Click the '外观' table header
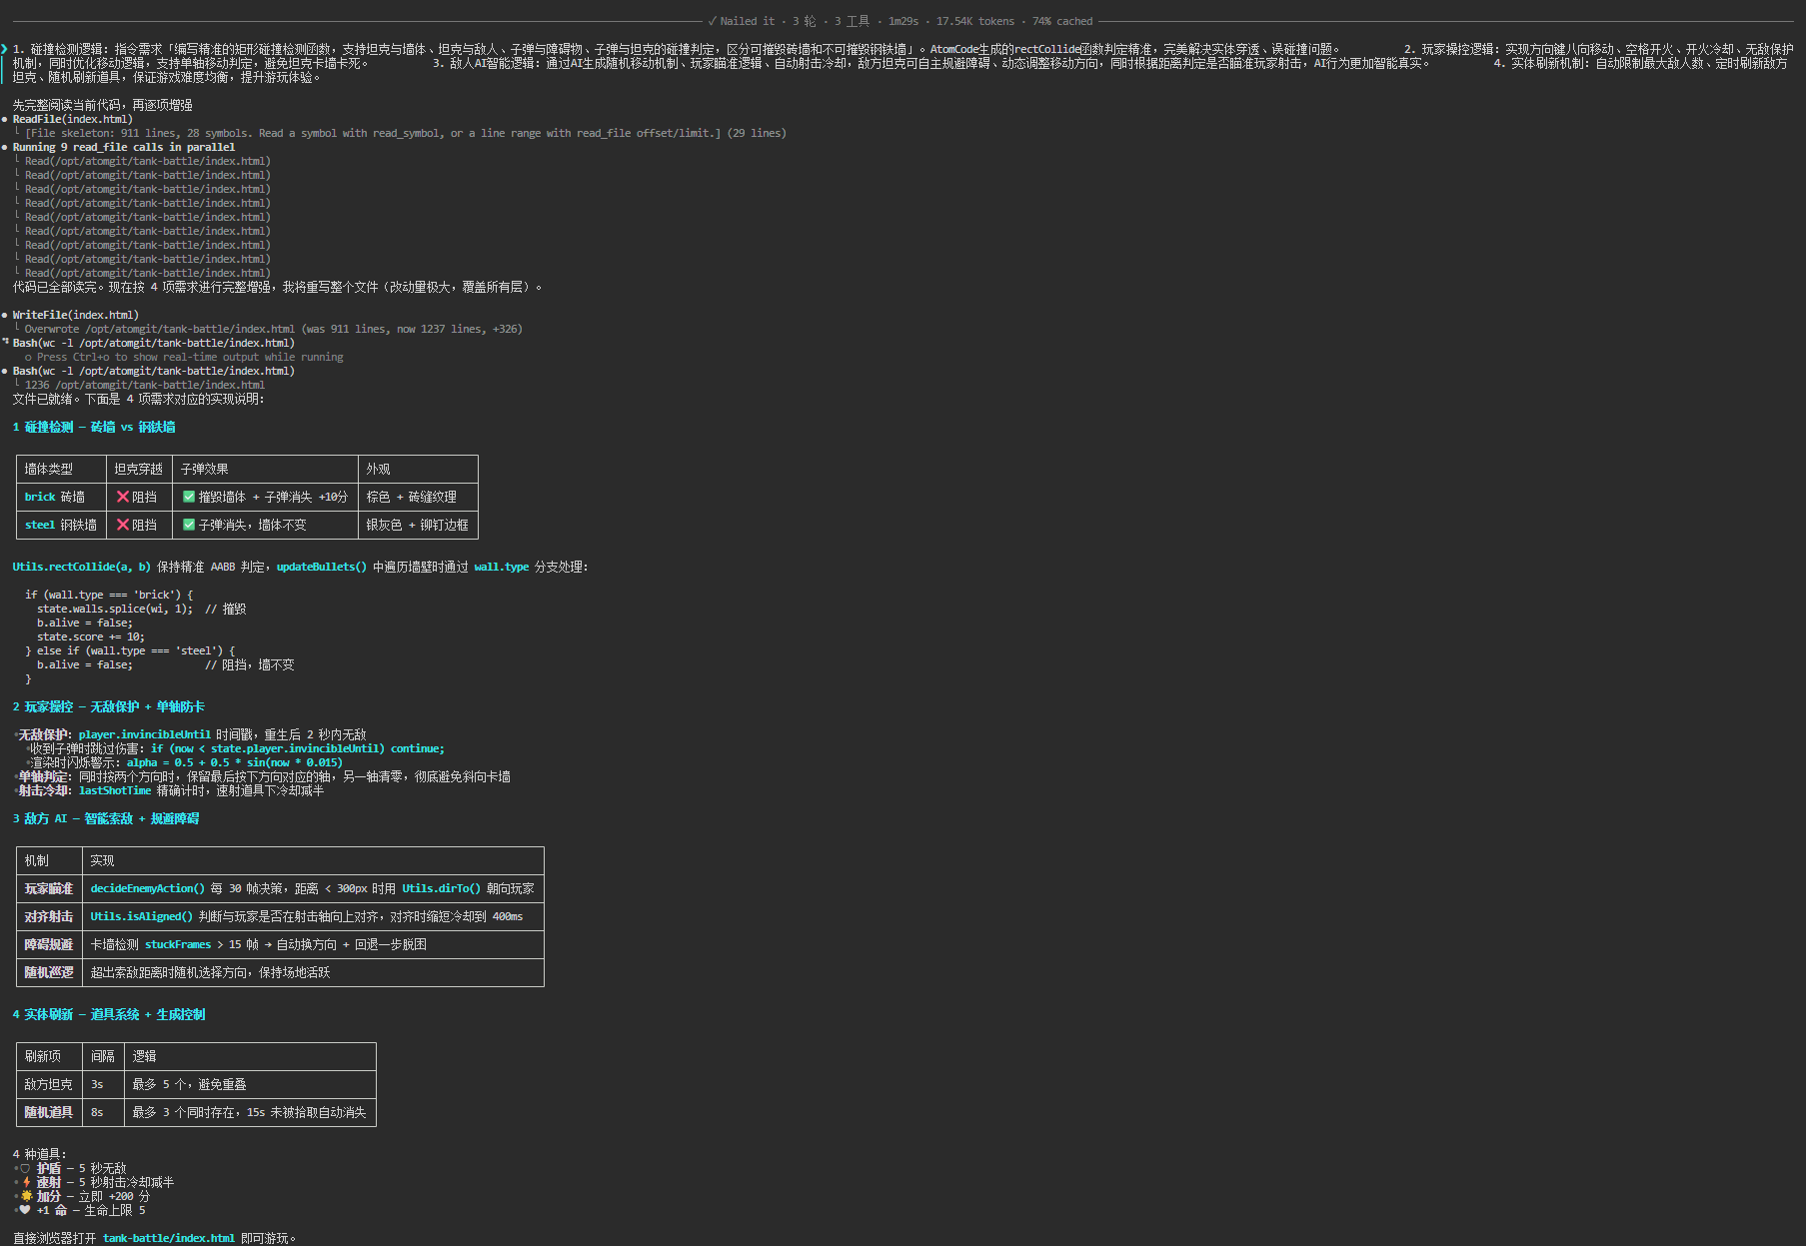1806x1246 pixels. tap(378, 469)
